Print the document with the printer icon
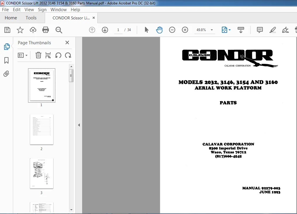The height and width of the screenshot is (214, 297). [46, 30]
